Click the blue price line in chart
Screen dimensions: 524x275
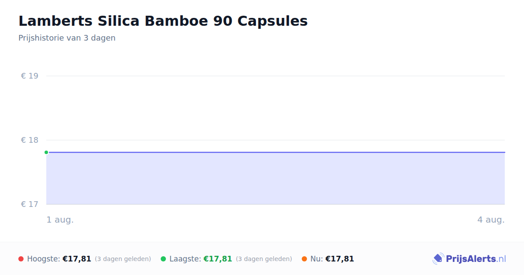(276, 152)
